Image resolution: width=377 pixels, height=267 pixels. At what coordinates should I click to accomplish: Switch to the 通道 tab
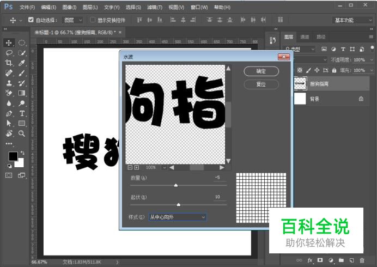305,37
